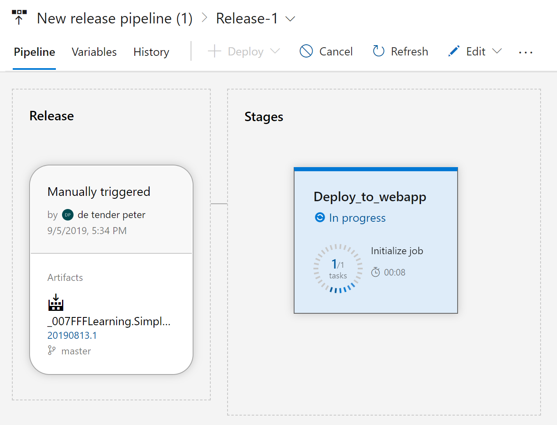Click the branch icon next to master

(x=52, y=351)
